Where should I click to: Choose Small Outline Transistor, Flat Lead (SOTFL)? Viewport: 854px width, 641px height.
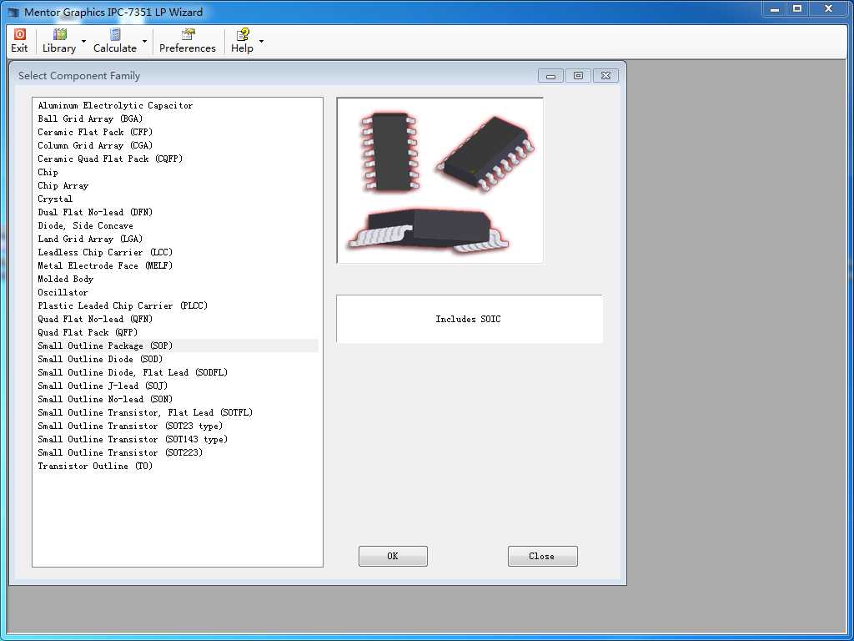[x=175, y=412]
